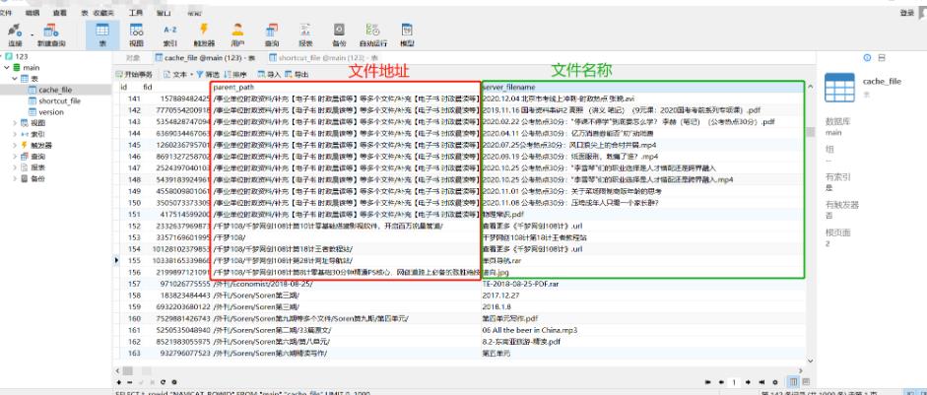This screenshot has width=927, height=395.
Task: Click the 连接 (Connection) toolbar icon
Action: [x=15, y=34]
